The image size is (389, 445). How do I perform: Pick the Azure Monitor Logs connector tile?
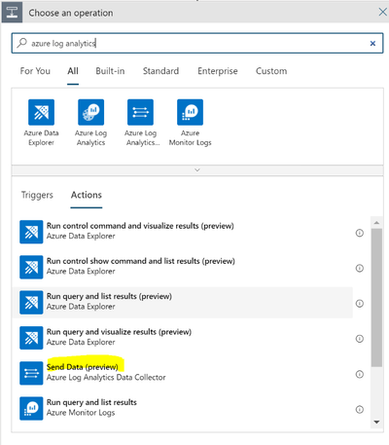pos(191,123)
